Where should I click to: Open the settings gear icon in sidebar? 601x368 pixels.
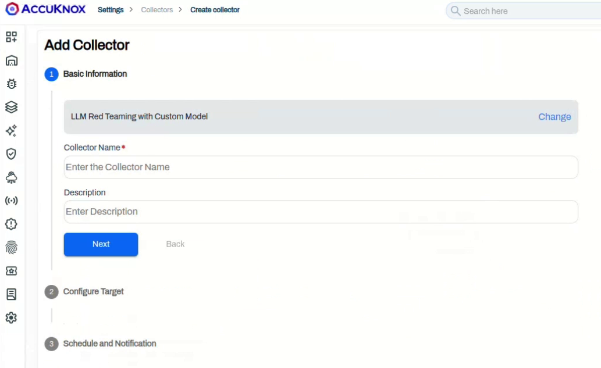tap(12, 318)
